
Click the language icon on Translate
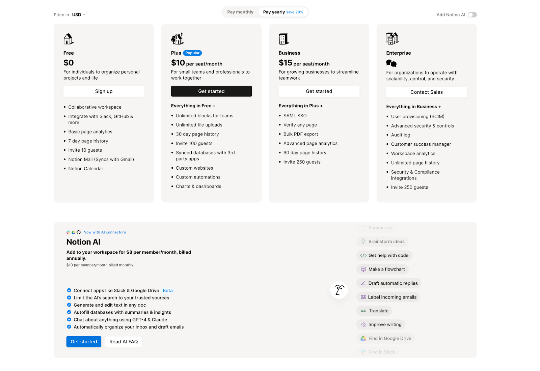point(363,311)
